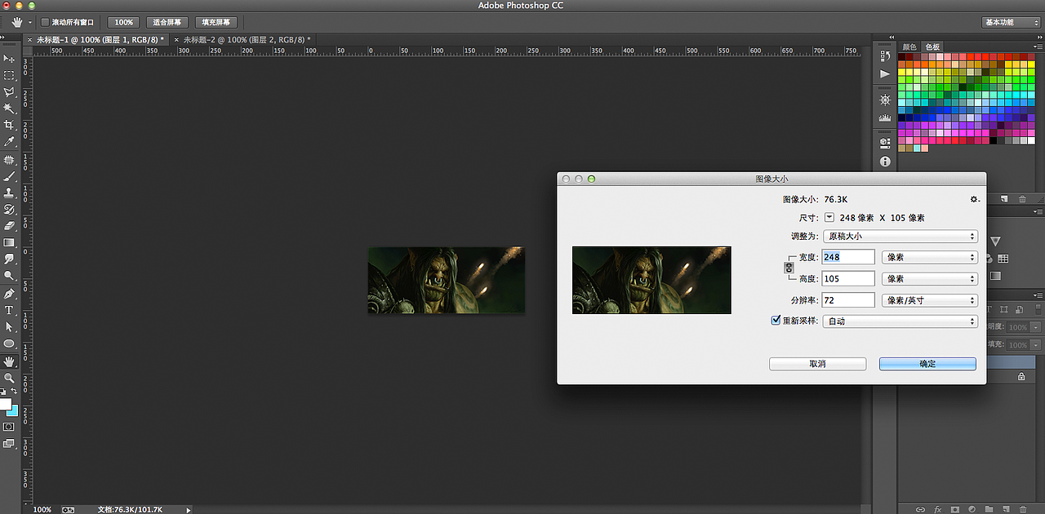Click the Image Size preview thumbnail
1045x514 pixels.
(x=651, y=280)
